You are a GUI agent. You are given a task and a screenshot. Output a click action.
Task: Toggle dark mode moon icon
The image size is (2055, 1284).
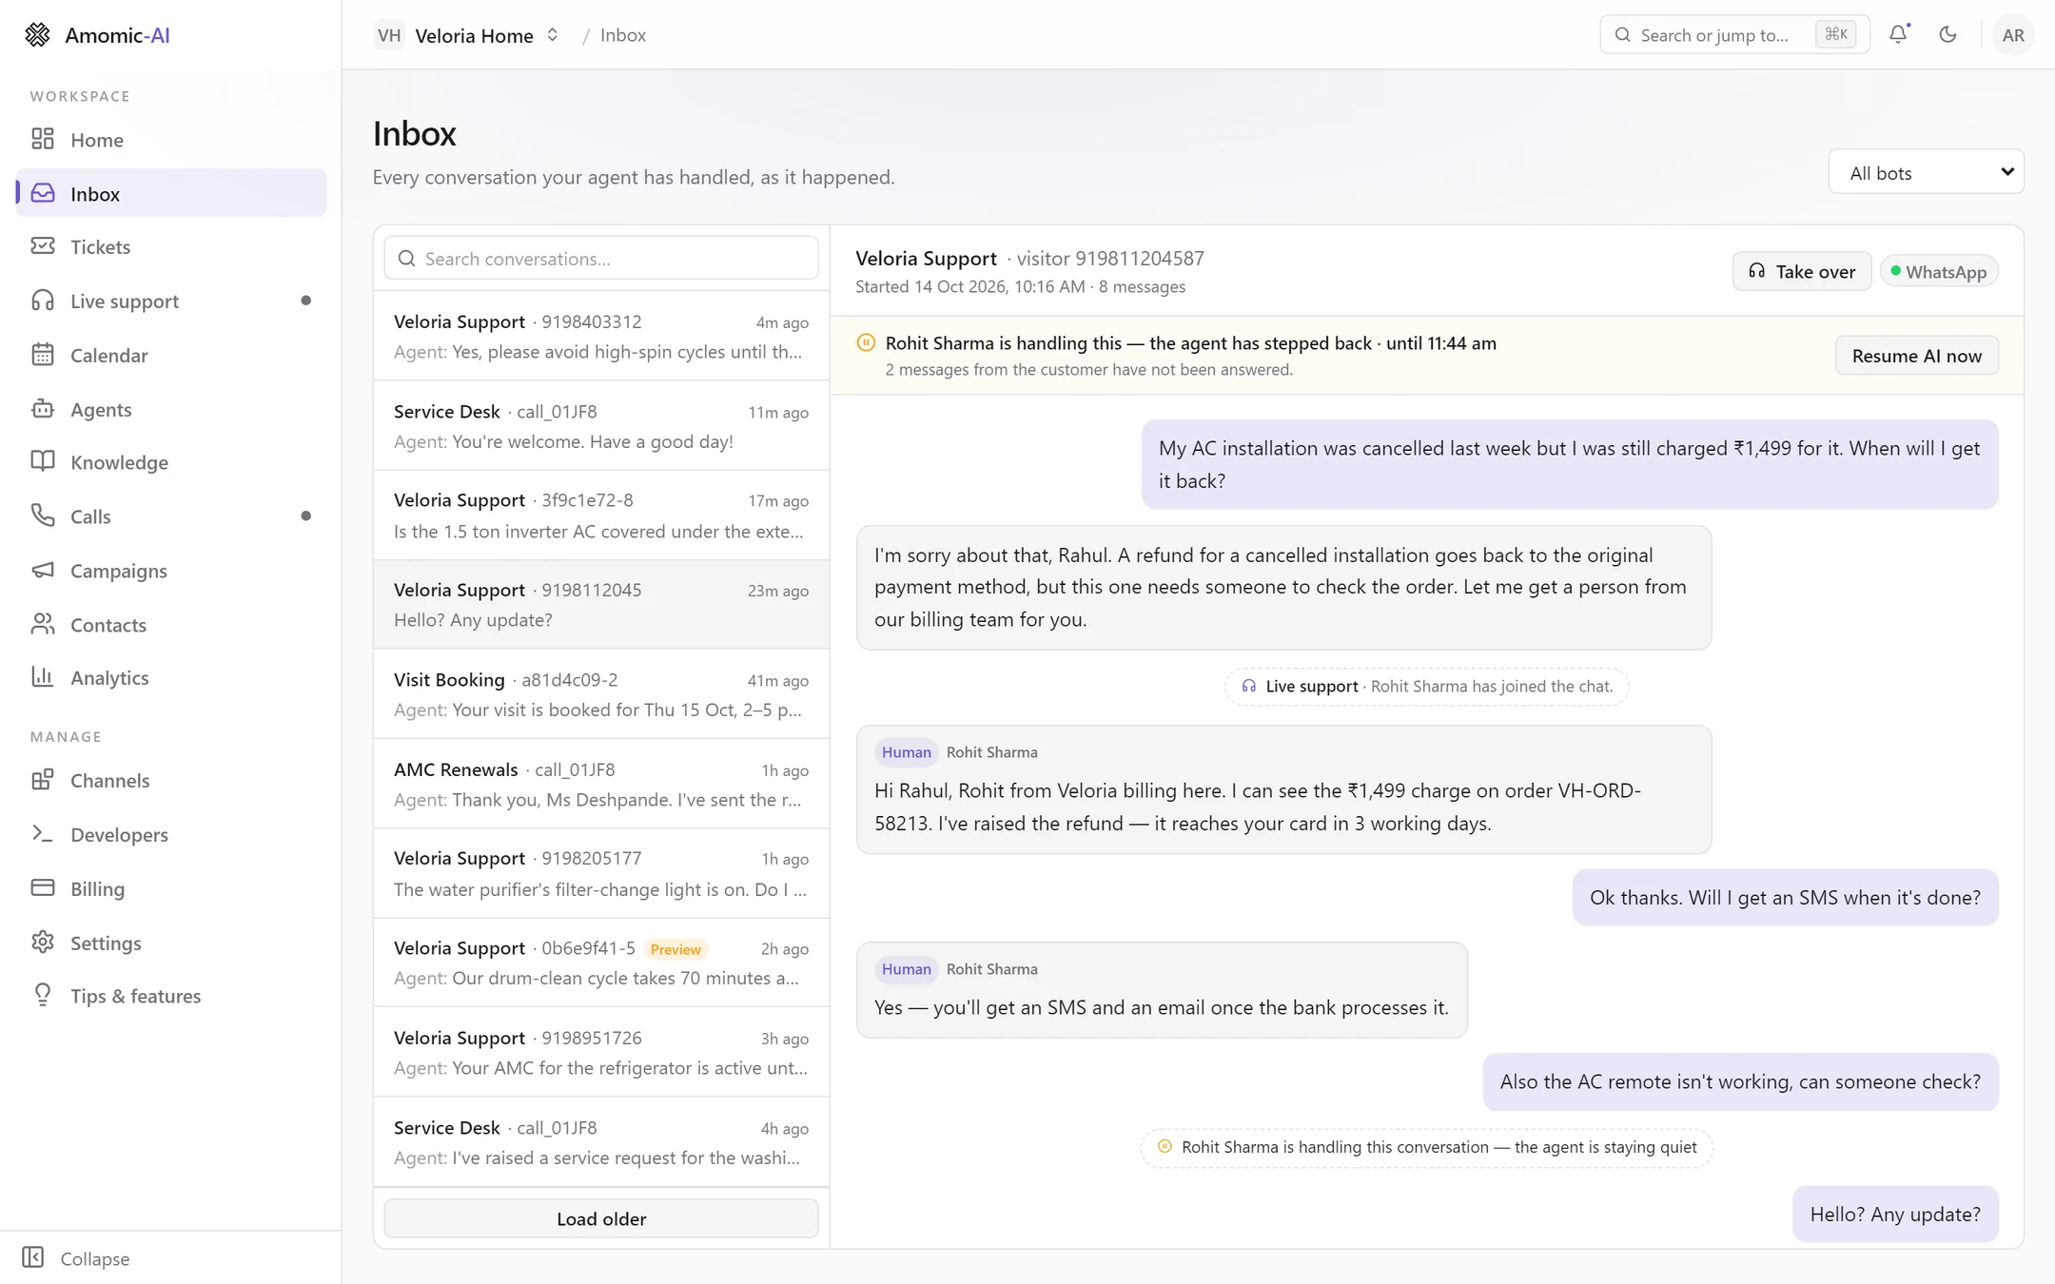(1947, 34)
